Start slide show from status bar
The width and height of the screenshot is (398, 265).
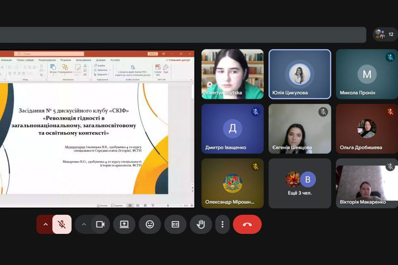tap(153, 205)
